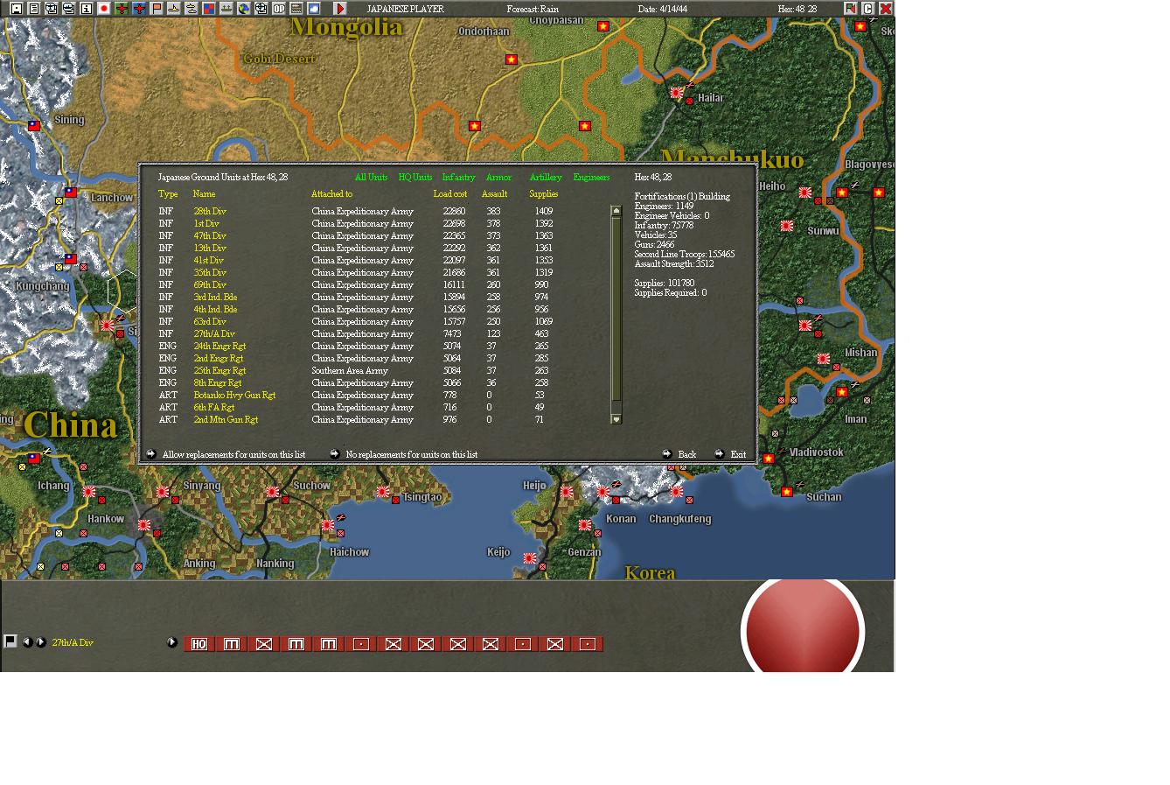Click the Back button

click(687, 455)
